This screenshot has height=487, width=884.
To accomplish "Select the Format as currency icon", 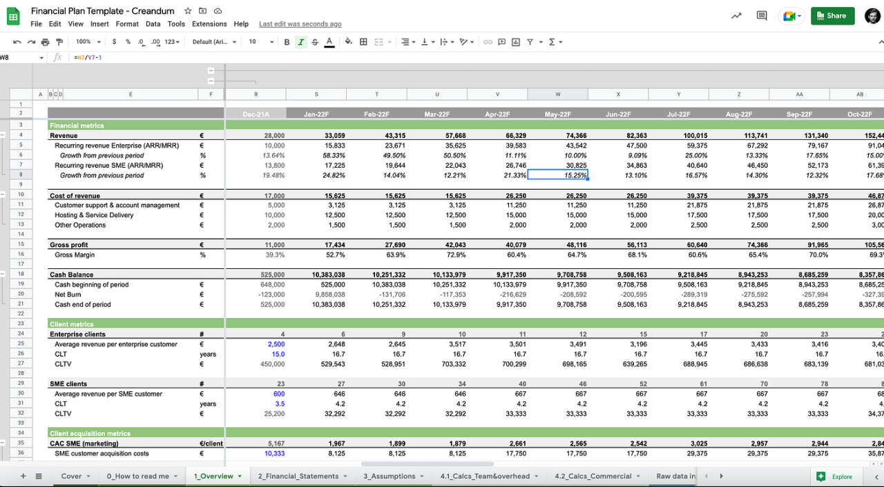I will 114,42.
